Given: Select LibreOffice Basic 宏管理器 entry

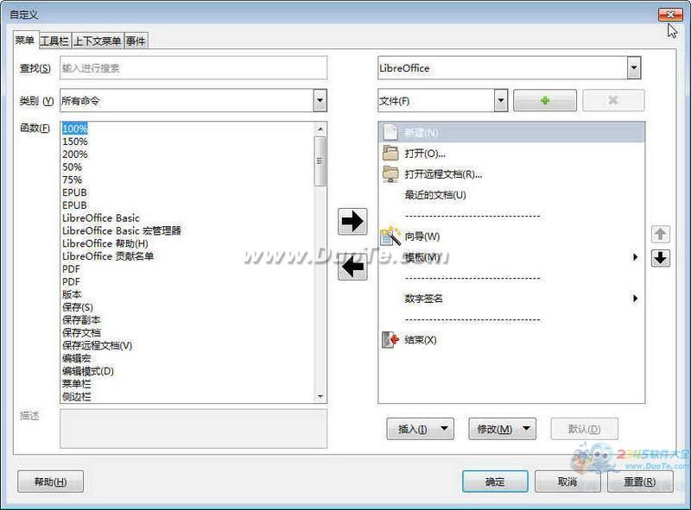Looking at the screenshot, I should pos(122,230).
